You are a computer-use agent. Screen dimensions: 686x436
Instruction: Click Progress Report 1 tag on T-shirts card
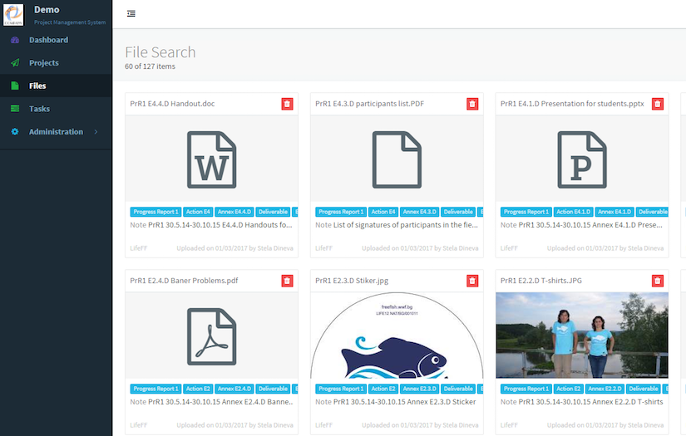(x=526, y=389)
